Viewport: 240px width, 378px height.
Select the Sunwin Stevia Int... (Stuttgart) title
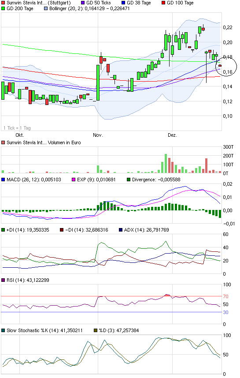pos(38,3)
